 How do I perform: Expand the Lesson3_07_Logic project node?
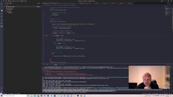pyautogui.click(x=5, y=6)
